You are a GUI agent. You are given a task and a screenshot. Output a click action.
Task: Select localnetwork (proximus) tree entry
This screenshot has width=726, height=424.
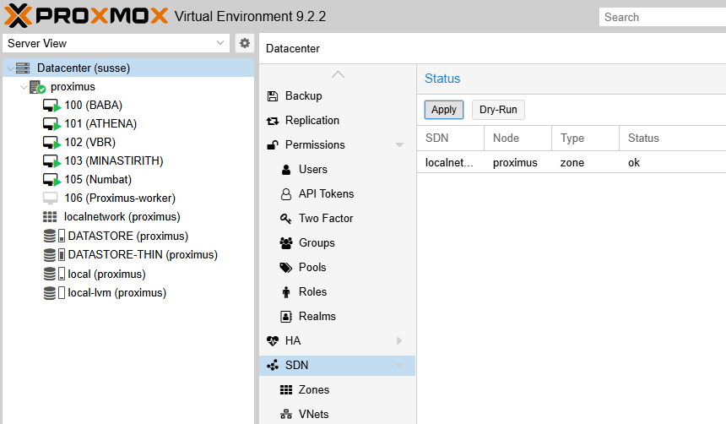click(122, 217)
